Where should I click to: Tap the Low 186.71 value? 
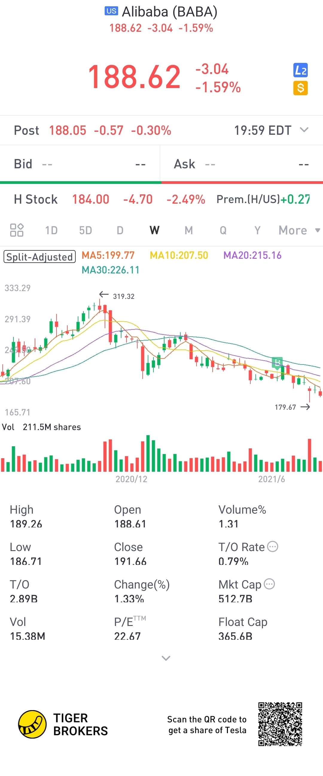click(x=26, y=561)
